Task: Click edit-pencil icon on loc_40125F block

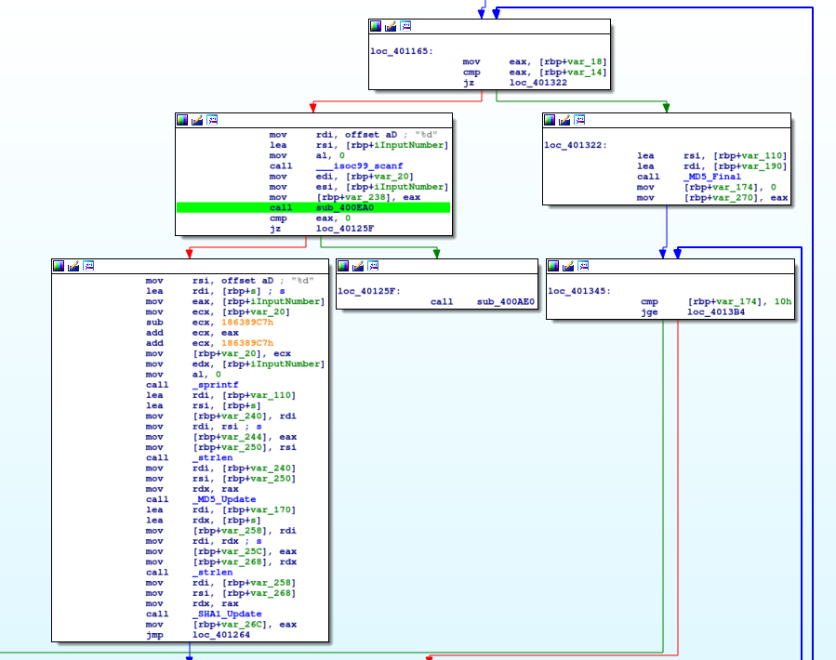Action: [358, 266]
